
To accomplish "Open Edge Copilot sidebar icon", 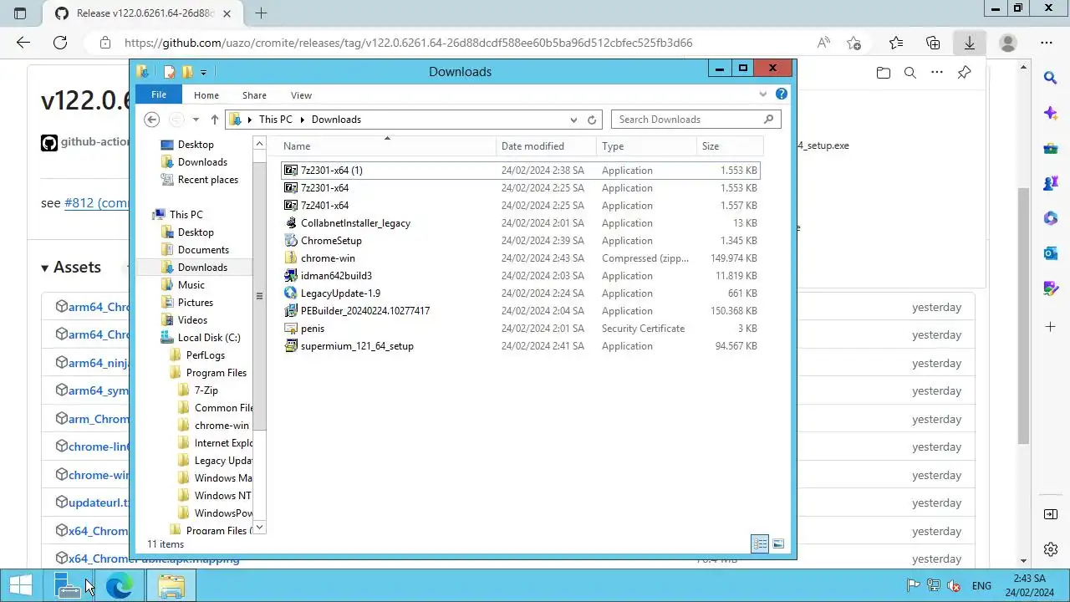I will coord(1051,113).
